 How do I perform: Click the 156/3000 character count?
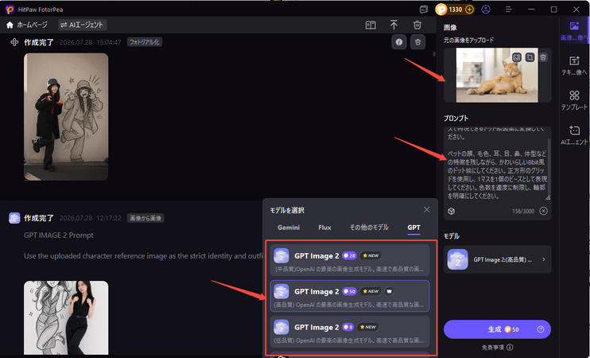(x=523, y=211)
